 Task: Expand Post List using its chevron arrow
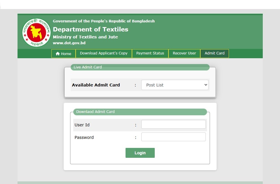(x=206, y=85)
